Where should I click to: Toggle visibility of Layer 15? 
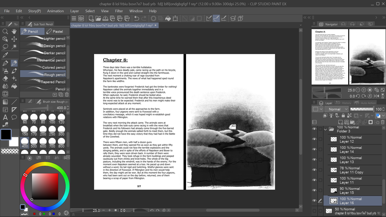tap(314, 190)
